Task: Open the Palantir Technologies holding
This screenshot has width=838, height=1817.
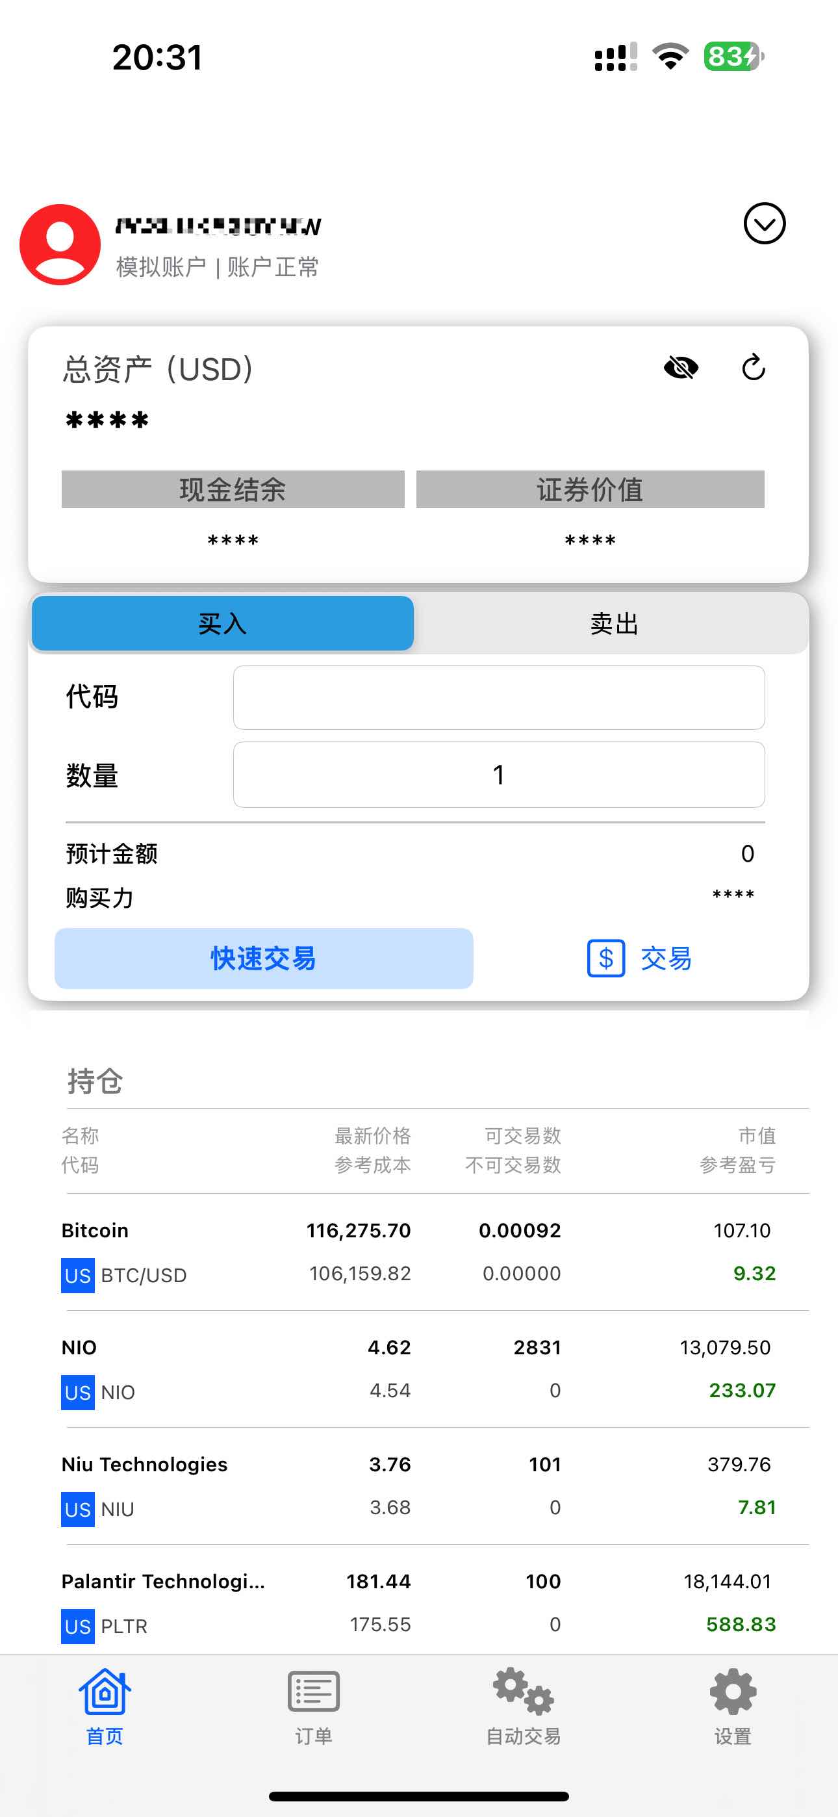Action: (x=163, y=1581)
